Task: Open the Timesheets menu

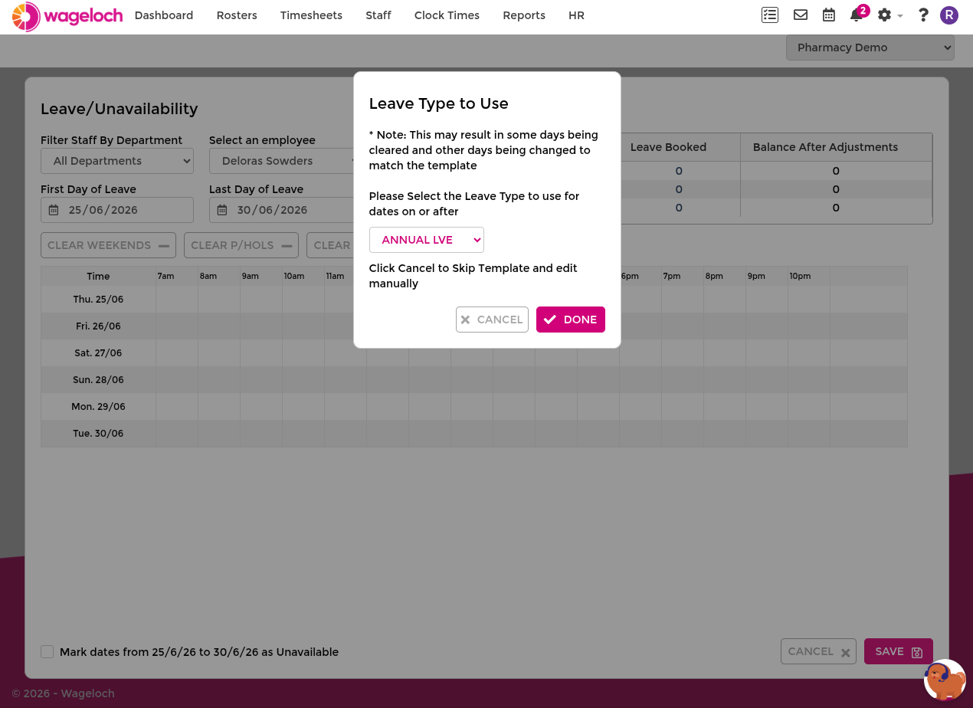Action: (x=311, y=15)
